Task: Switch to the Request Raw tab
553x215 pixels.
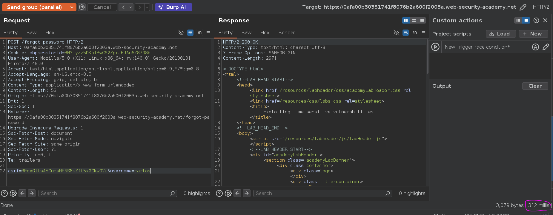Action: click(31, 33)
